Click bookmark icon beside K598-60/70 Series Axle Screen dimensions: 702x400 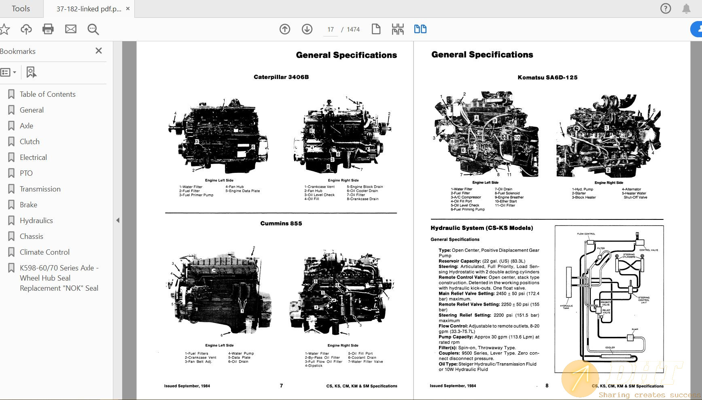pos(11,268)
